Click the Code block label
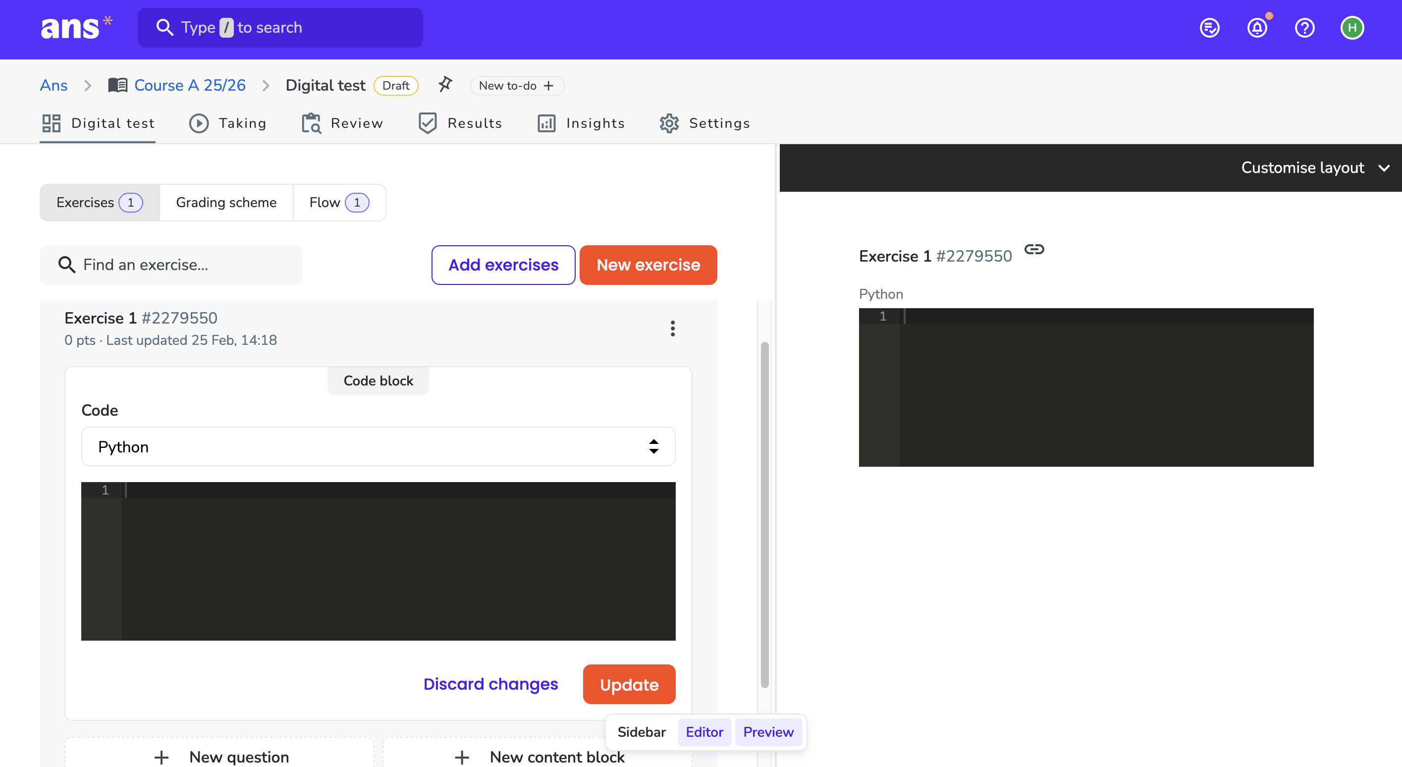The height and width of the screenshot is (767, 1402). pyautogui.click(x=378, y=381)
